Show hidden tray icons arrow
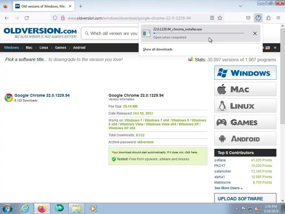 pos(237,209)
